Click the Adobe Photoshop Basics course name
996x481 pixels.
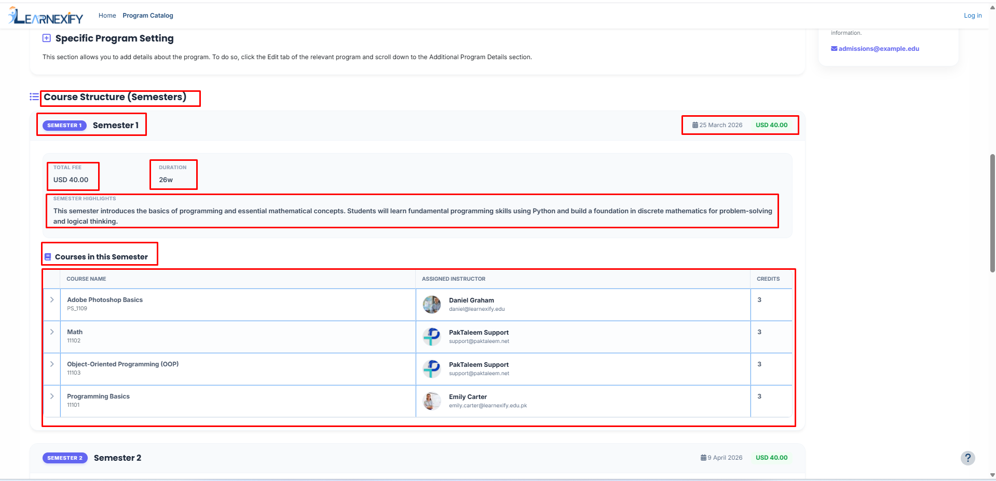pyautogui.click(x=105, y=300)
